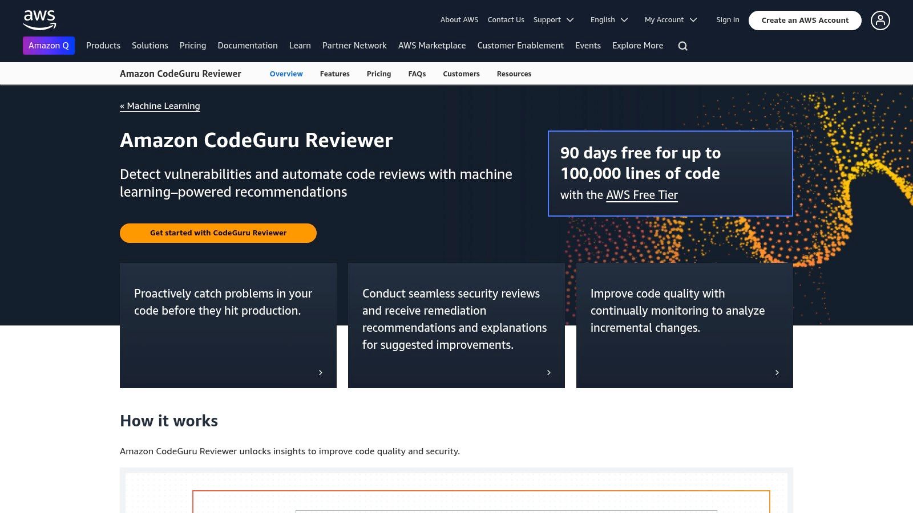Click the user profile avatar icon
Viewport: 913px width, 513px height.
coord(880,21)
